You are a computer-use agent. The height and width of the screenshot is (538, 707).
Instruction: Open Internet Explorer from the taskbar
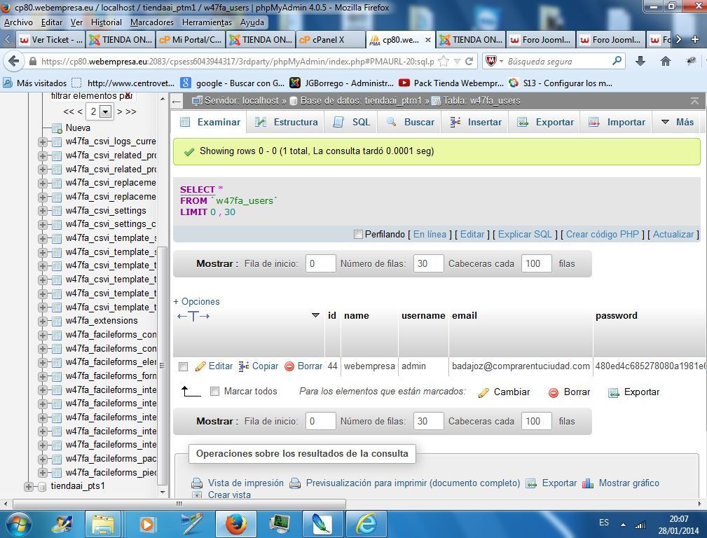[366, 525]
